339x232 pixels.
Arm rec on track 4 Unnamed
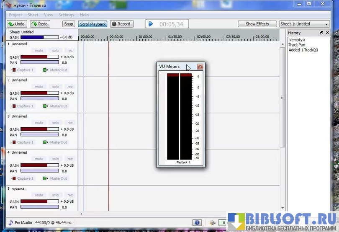click(70, 159)
